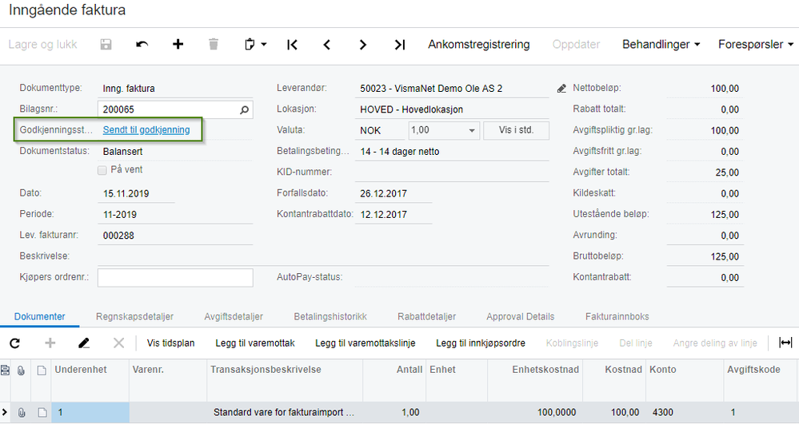Image resolution: width=799 pixels, height=428 pixels.
Task: Click the Sendt til godkjenning link
Action: pos(146,130)
